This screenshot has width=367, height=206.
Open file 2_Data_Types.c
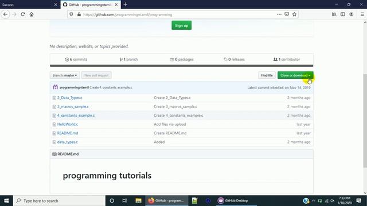click(x=70, y=98)
